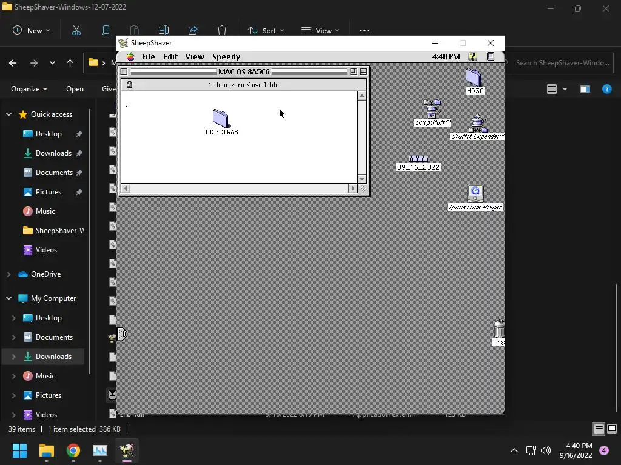This screenshot has height=465, width=621.
Task: Open the Apple menu icon
Action: click(x=130, y=56)
